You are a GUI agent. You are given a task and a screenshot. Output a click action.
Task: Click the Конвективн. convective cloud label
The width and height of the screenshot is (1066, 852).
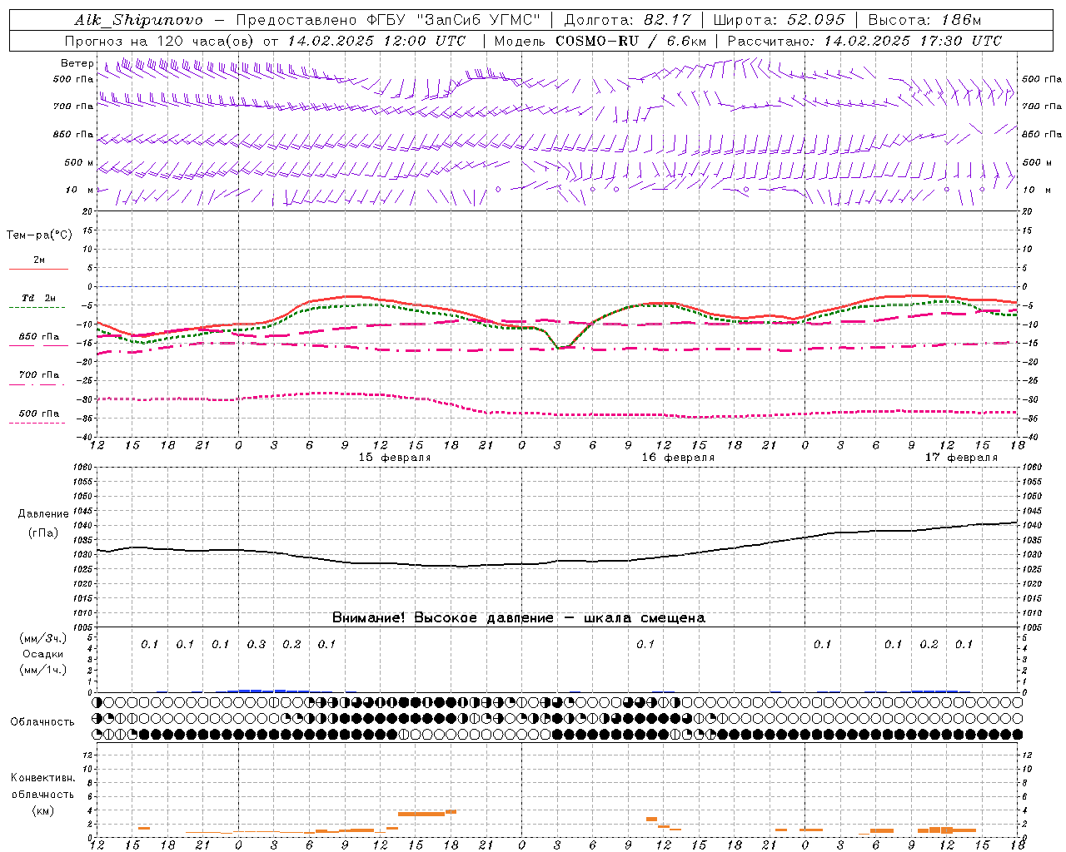click(x=42, y=778)
